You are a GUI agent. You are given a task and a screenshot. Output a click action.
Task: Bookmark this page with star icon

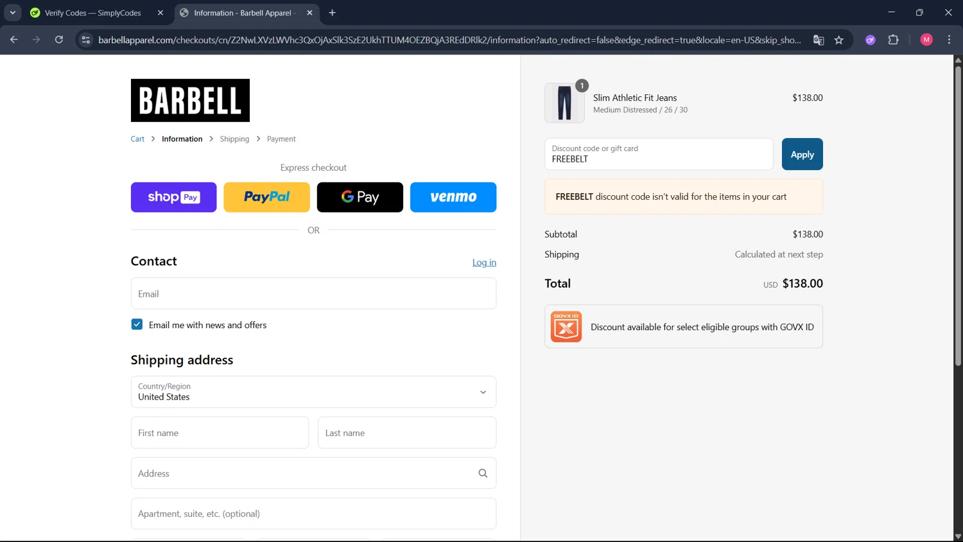(838, 40)
